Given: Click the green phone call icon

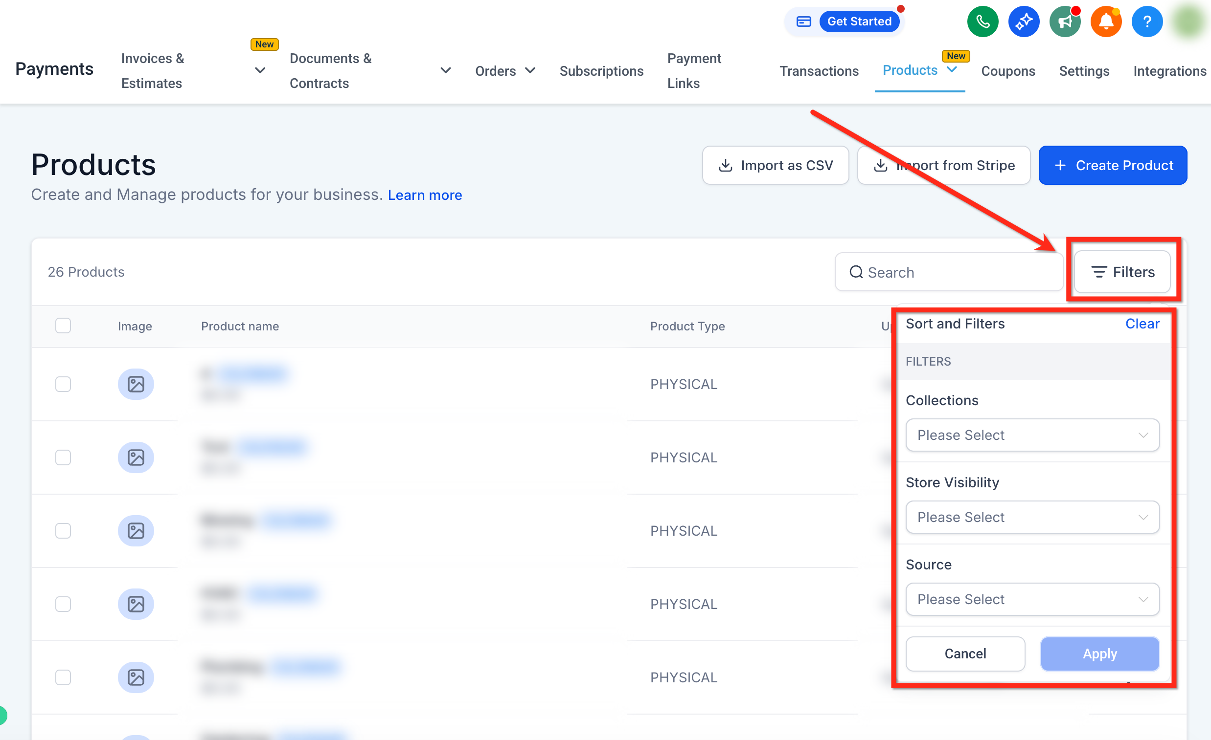Looking at the screenshot, I should tap(983, 22).
